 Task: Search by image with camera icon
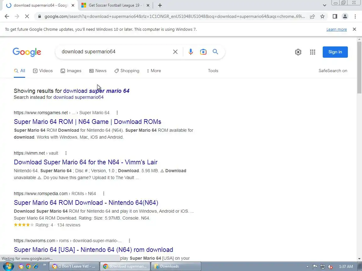tap(203, 52)
